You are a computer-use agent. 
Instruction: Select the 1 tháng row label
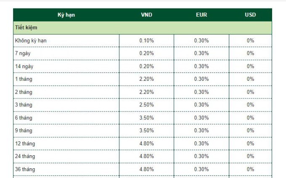pos(24,79)
